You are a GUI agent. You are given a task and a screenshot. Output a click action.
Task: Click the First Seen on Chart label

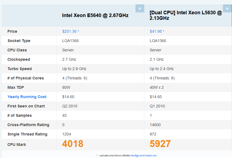26,106
